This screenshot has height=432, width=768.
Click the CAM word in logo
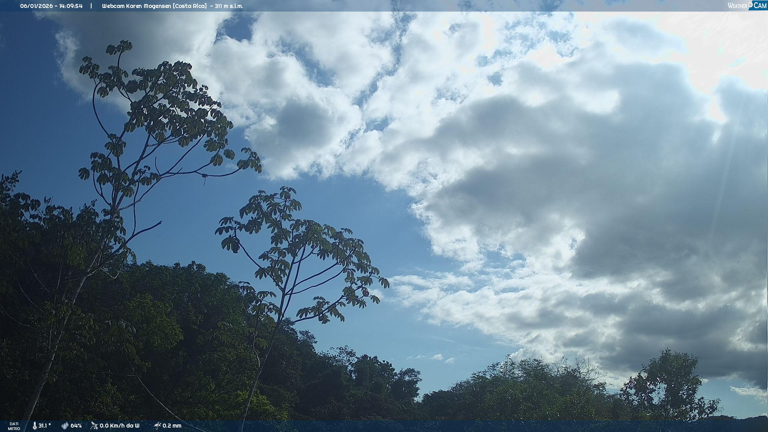pyautogui.click(x=760, y=6)
